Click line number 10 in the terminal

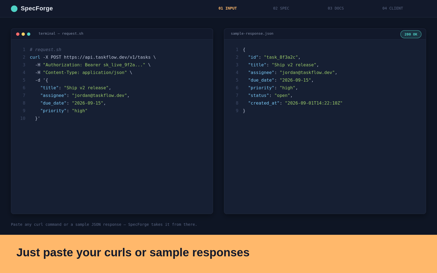click(x=23, y=118)
